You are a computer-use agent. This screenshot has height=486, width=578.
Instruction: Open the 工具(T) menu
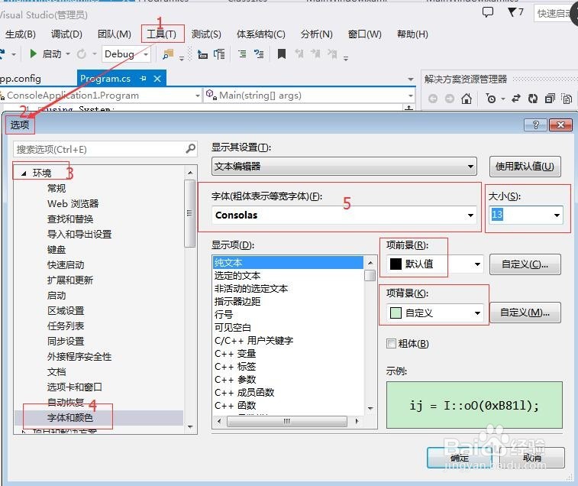(x=161, y=34)
